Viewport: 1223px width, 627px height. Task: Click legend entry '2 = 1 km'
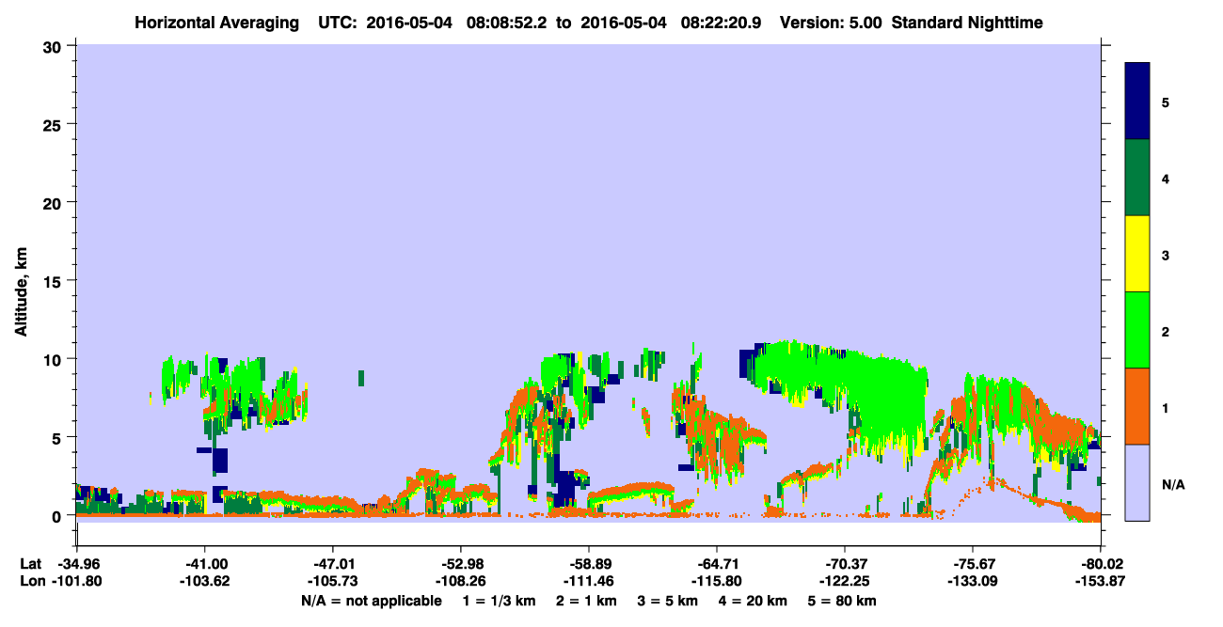tap(588, 601)
